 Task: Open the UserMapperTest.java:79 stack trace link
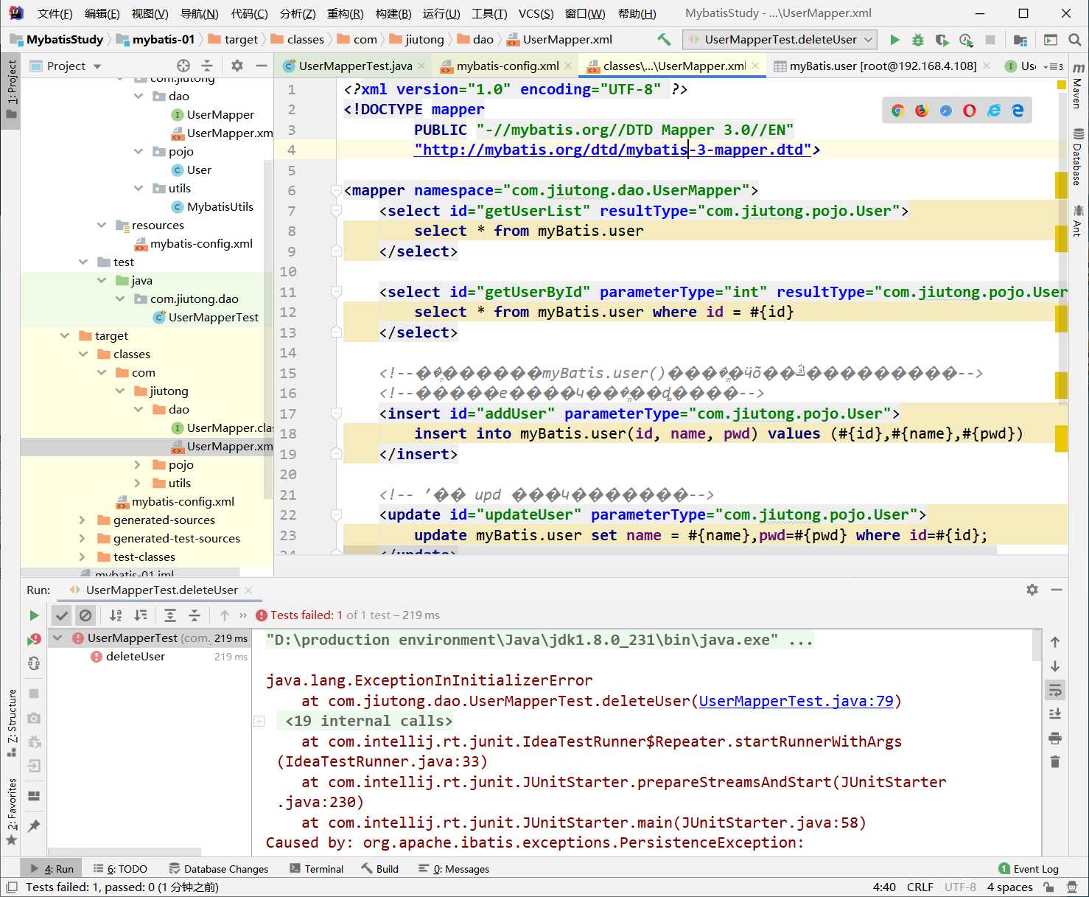(x=796, y=701)
